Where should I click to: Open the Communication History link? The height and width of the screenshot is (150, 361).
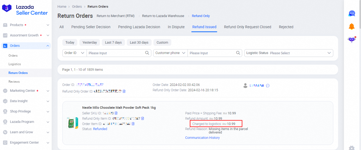(x=202, y=138)
